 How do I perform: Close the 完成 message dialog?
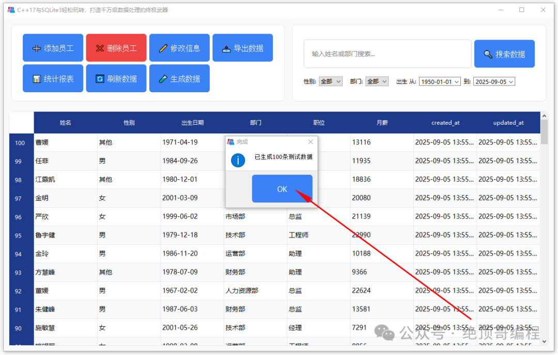(x=311, y=142)
